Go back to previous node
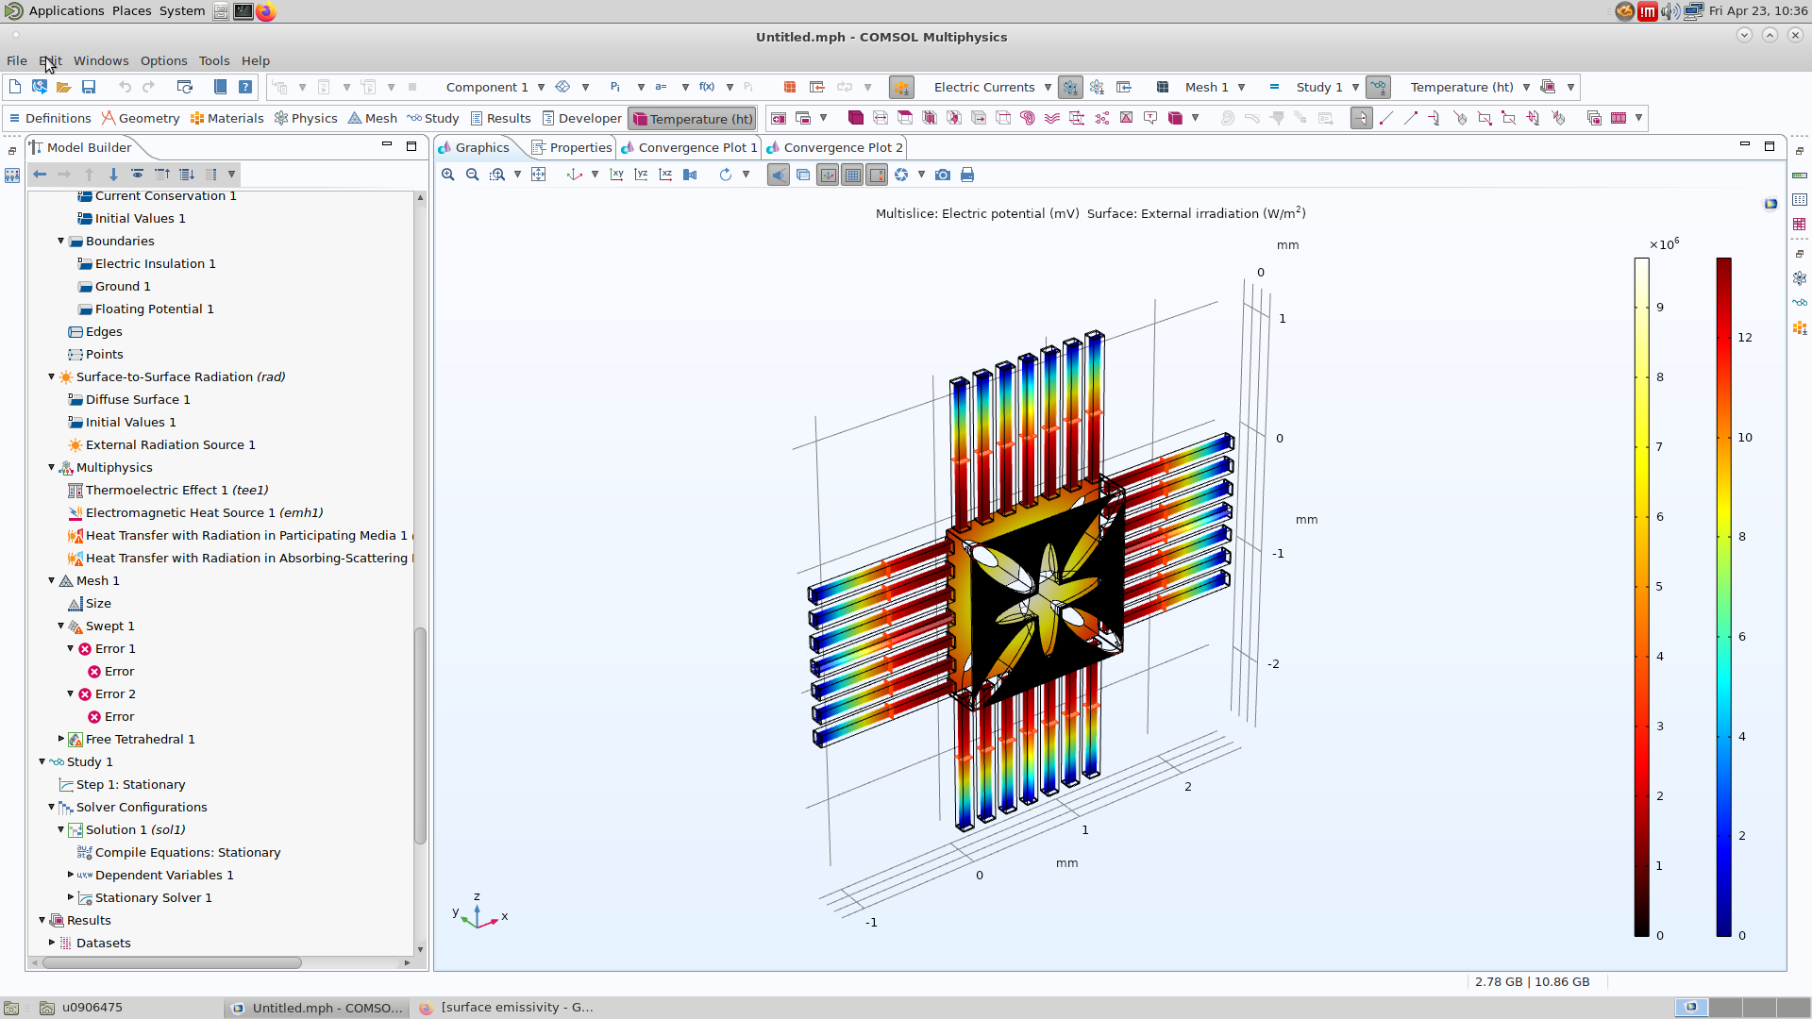 click(x=40, y=174)
